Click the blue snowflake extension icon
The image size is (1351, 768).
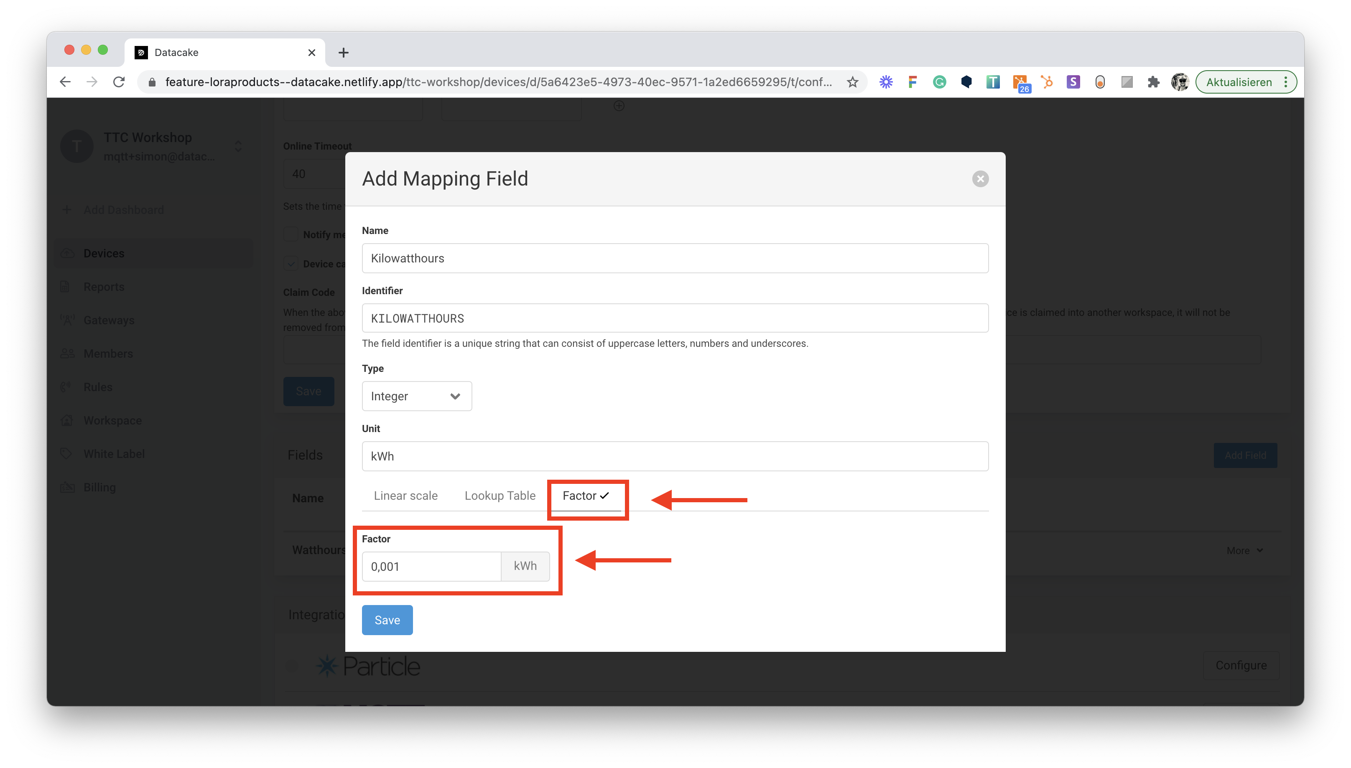point(886,82)
